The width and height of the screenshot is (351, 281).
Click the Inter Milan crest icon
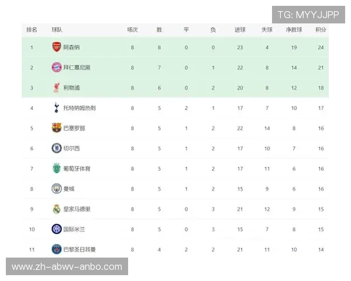(x=56, y=229)
